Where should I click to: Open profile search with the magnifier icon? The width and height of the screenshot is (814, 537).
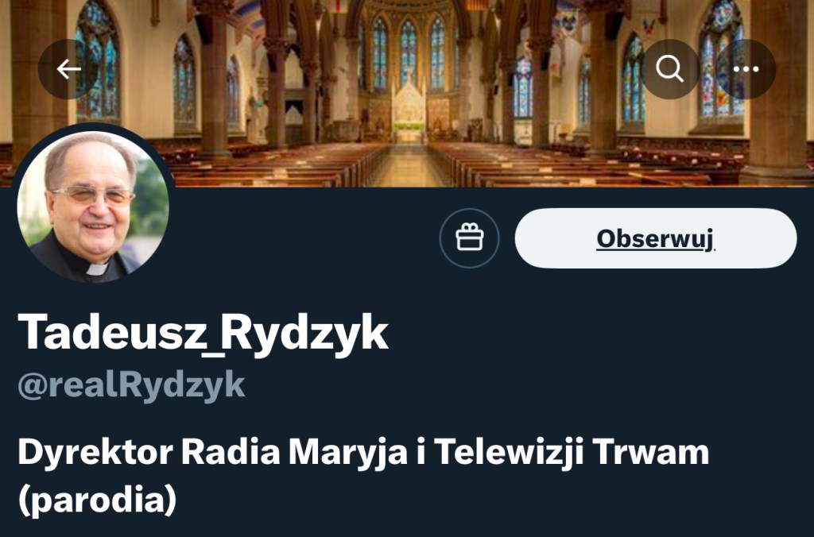pyautogui.click(x=669, y=69)
